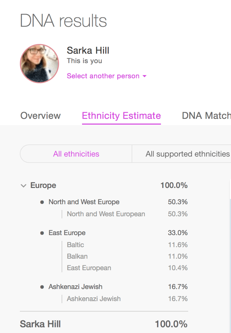Select the All ethnicities toggle option
Screen dimensions: 231x333
[76, 154]
